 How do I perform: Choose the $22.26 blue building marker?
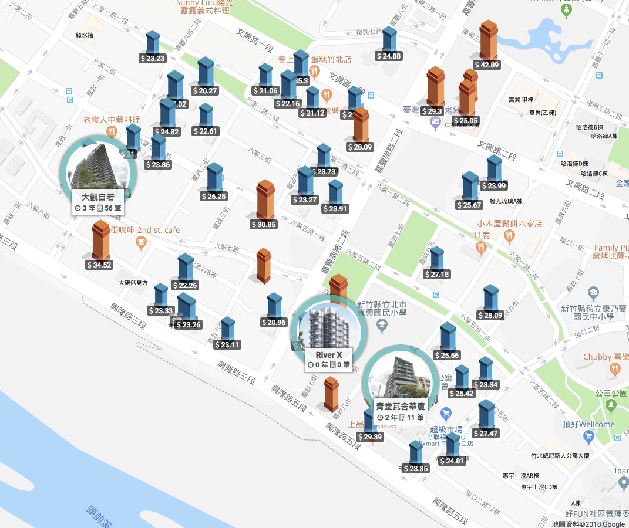[186, 272]
